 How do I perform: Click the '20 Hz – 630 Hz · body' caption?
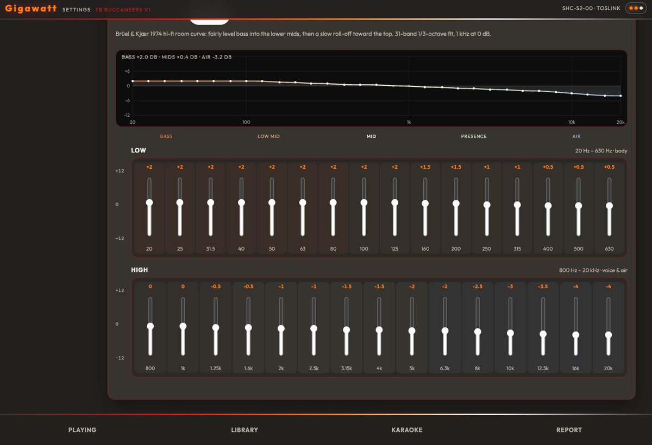click(601, 151)
